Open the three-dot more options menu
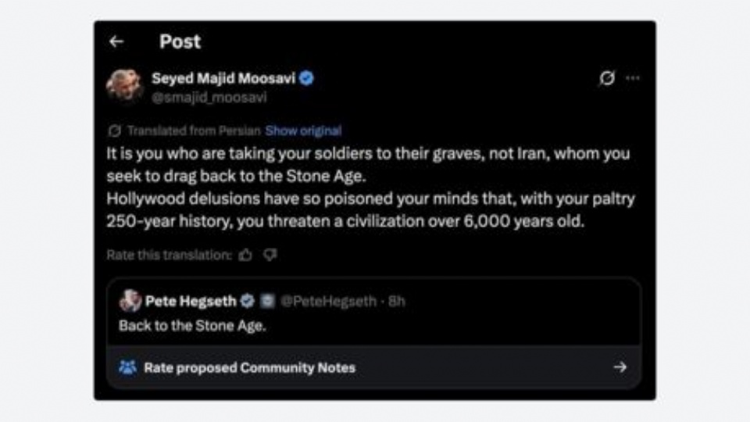The image size is (750, 422). coord(633,78)
